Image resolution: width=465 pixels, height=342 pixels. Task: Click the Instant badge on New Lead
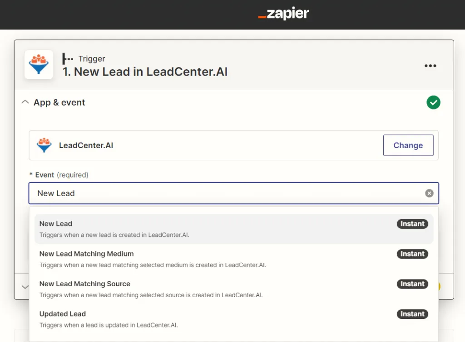click(412, 224)
